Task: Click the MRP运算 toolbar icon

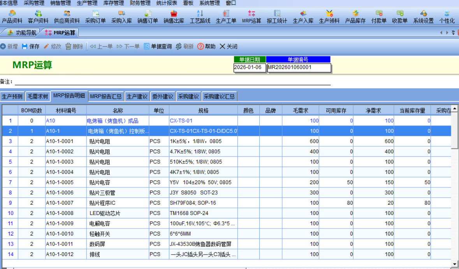Action: pyautogui.click(x=251, y=17)
